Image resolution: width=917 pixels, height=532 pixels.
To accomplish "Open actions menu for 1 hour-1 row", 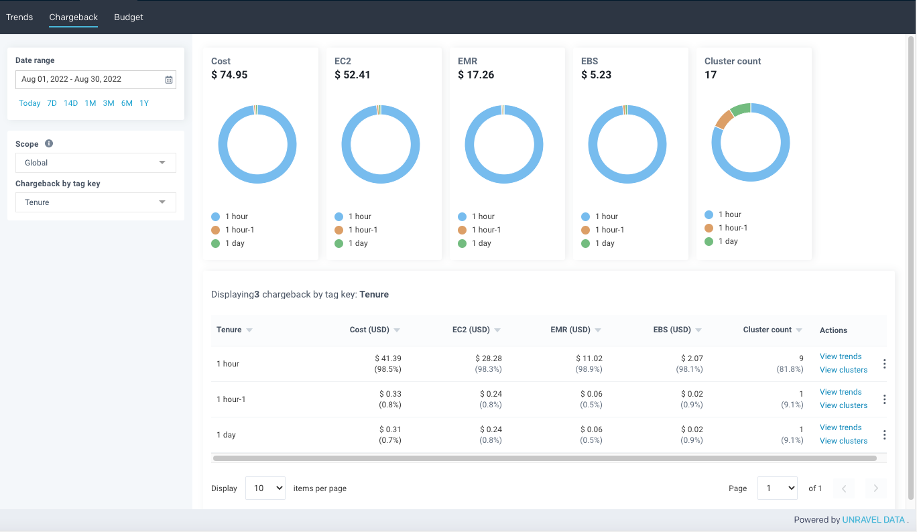I will [884, 399].
